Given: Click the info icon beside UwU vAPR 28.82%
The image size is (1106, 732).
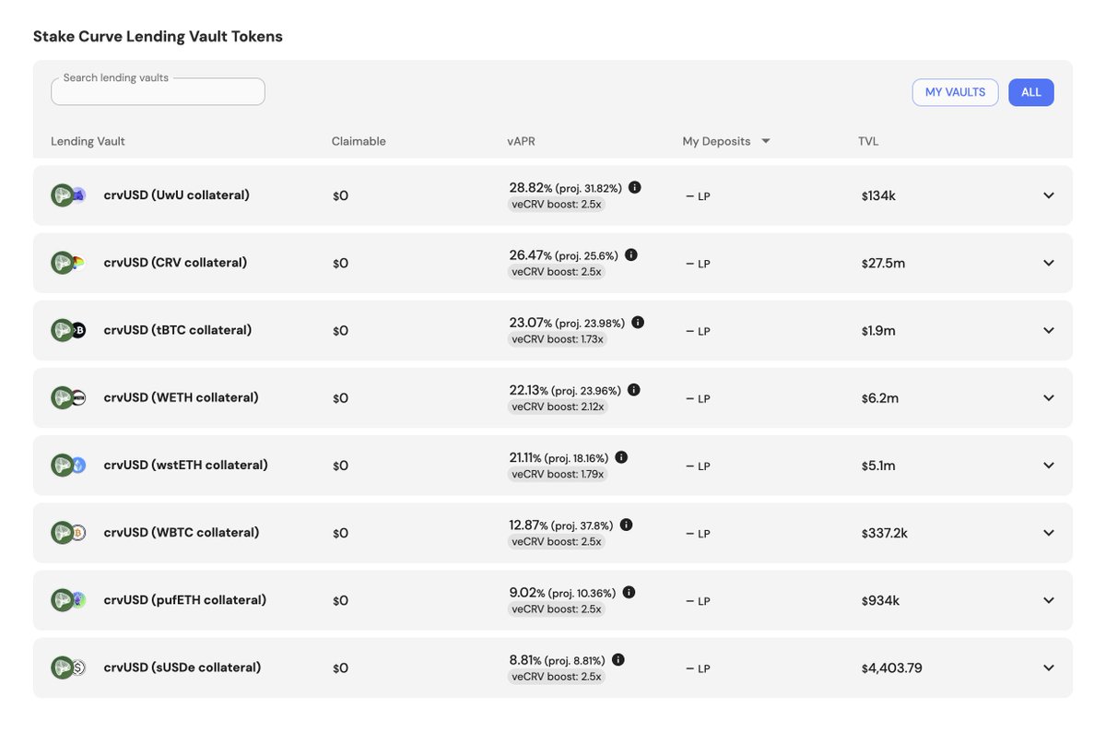Looking at the screenshot, I should click(x=635, y=187).
